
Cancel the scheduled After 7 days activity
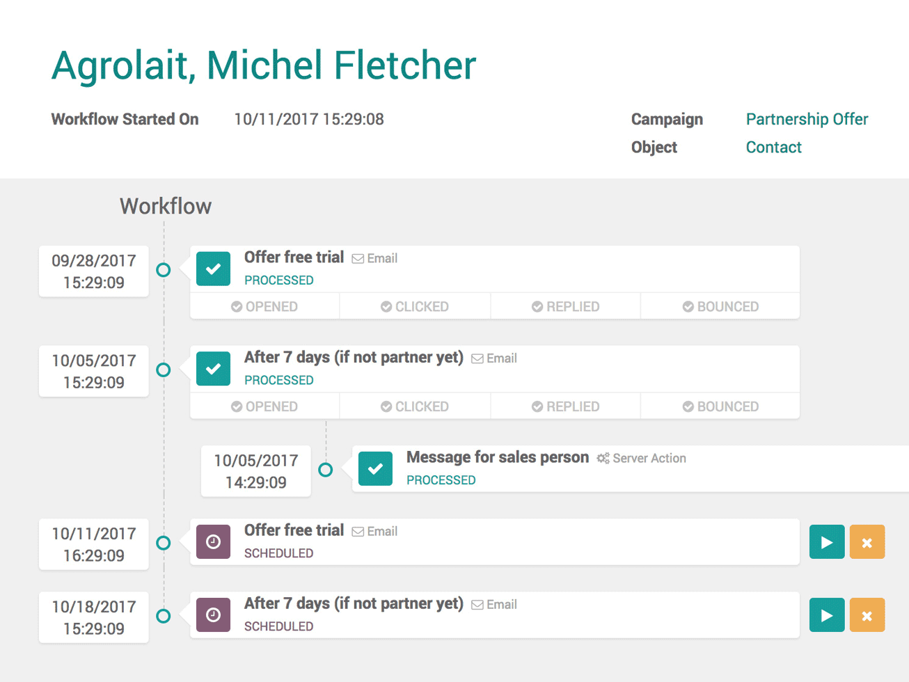[x=867, y=615]
